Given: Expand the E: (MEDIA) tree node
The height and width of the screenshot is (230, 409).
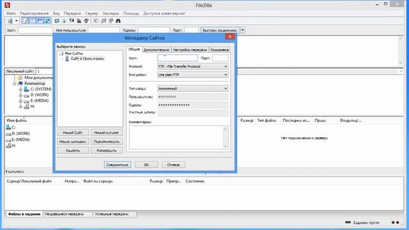Looking at the screenshot, I should (x=20, y=101).
